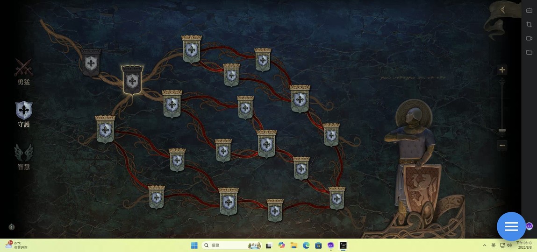Expand the hidden system tray icons chevron

[484, 245]
